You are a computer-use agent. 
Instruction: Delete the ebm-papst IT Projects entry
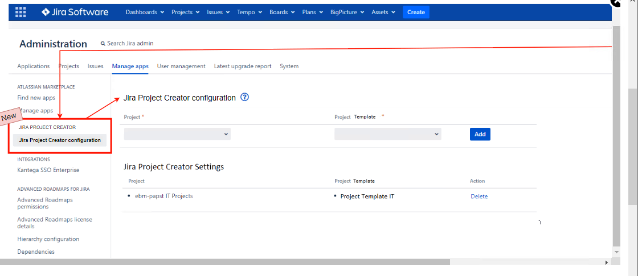479,196
